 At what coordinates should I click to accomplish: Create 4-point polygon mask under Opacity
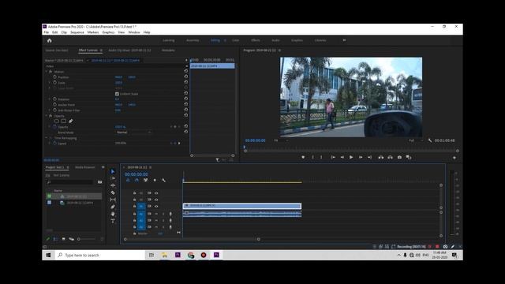coord(64,121)
